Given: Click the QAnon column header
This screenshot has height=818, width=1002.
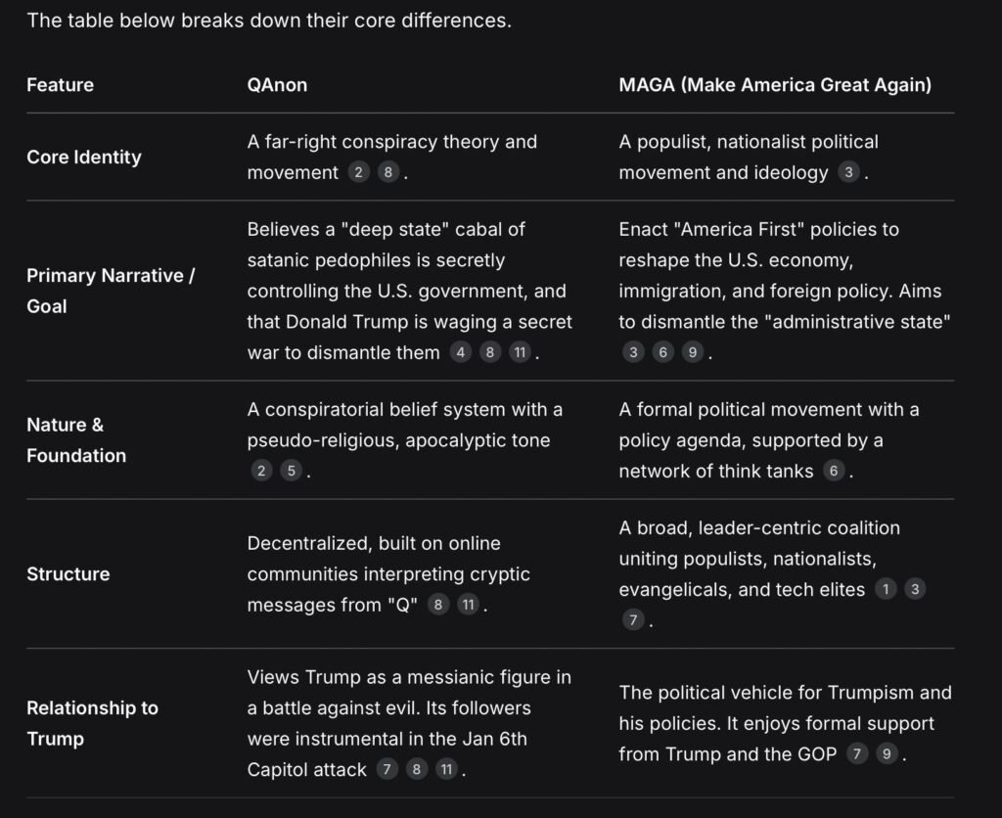Looking at the screenshot, I should [277, 85].
